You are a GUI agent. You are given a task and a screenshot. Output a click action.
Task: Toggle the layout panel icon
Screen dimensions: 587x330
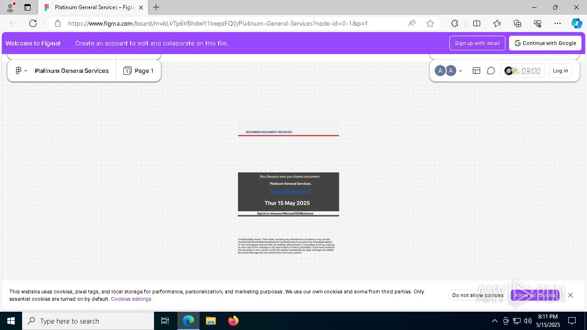[476, 71]
